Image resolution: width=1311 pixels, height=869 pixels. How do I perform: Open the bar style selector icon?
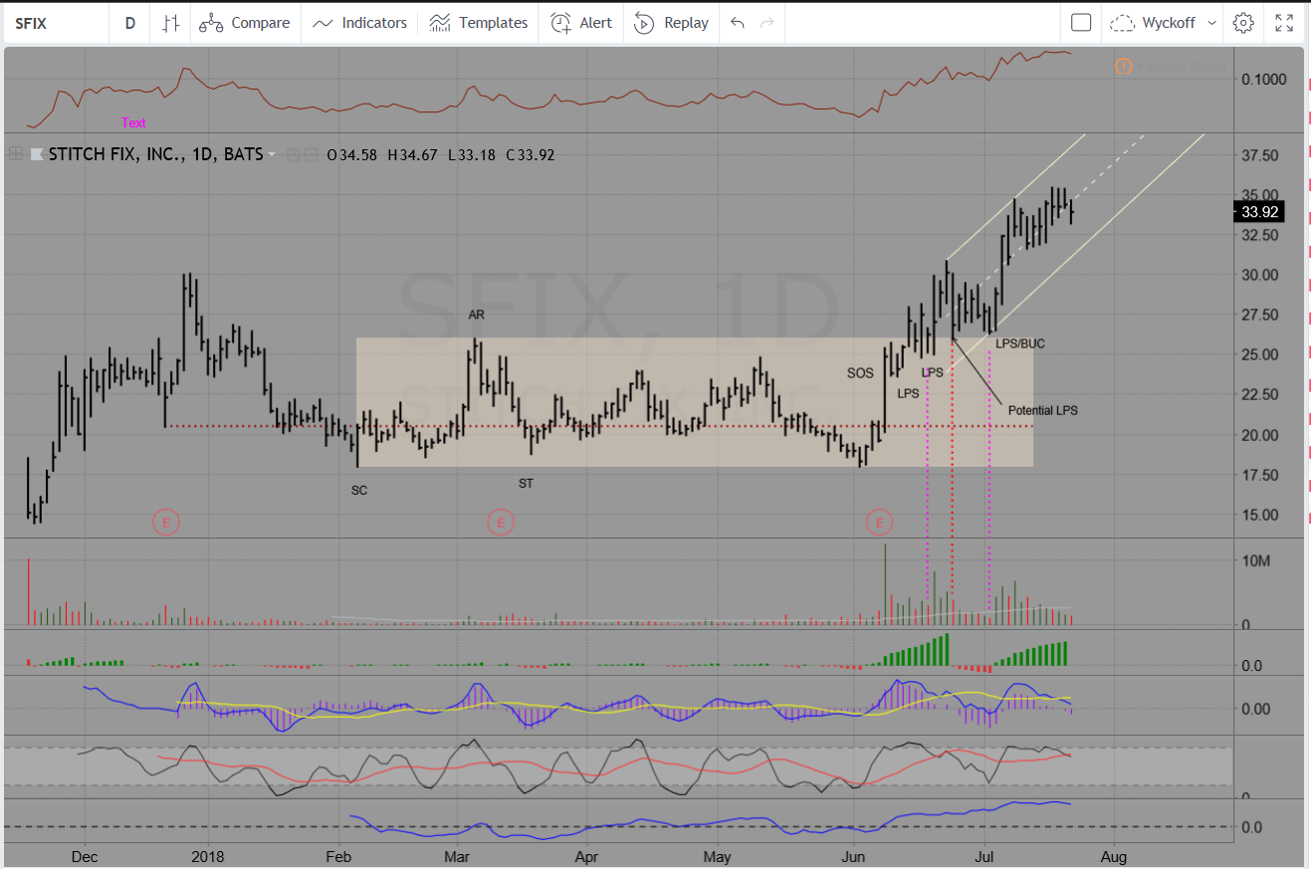pyautogui.click(x=171, y=23)
